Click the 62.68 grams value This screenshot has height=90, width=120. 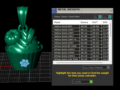pos(84,43)
